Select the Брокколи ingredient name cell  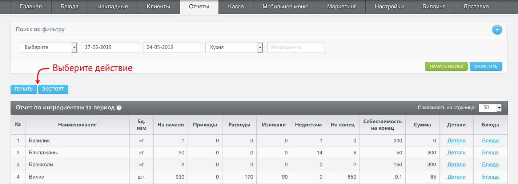point(77,164)
